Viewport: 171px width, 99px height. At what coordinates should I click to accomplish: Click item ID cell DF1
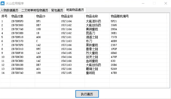(x=38, y=21)
